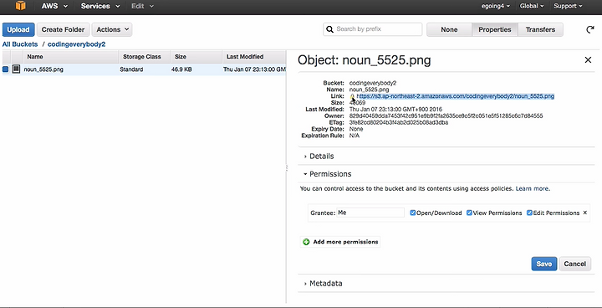Viewport: 602px width, 308px height.
Task: Click the green plus Add more permissions icon
Action: 306,242
